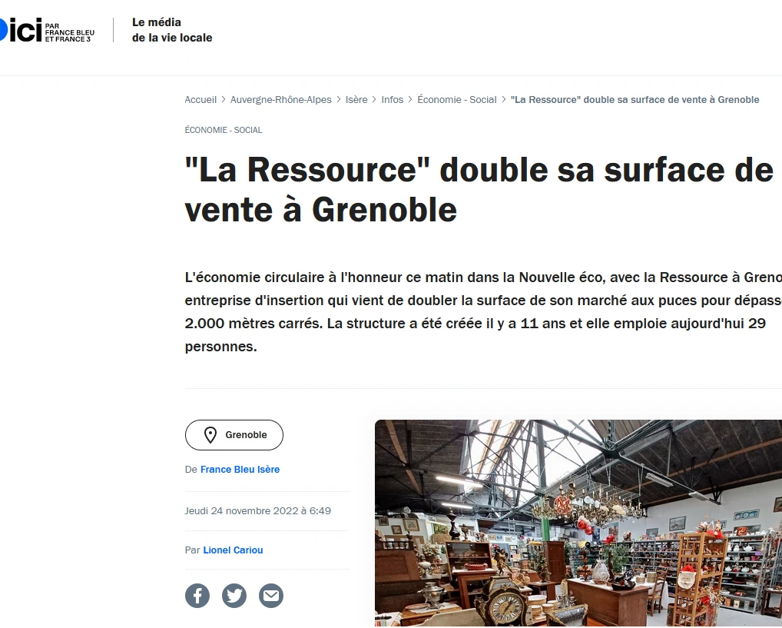782x628 pixels.
Task: Share the article on Facebook
Action: click(x=197, y=596)
